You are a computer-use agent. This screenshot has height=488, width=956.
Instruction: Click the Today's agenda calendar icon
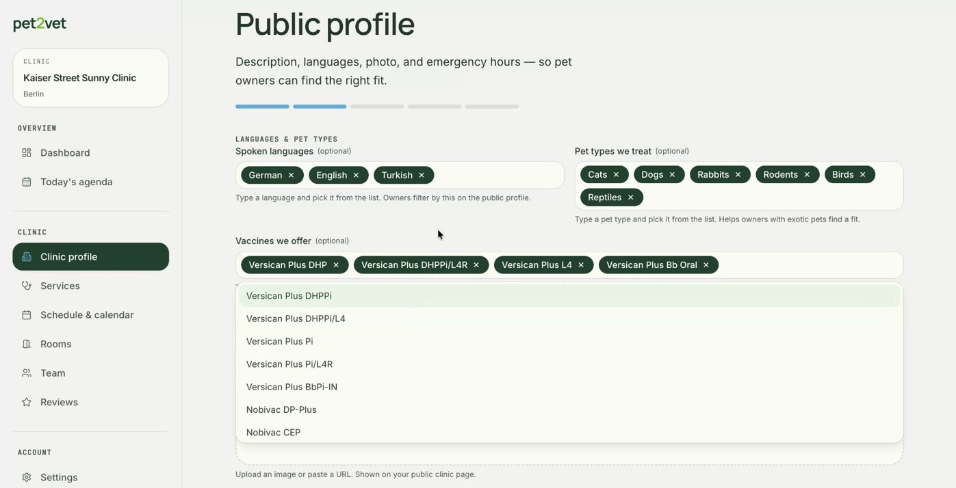pos(27,182)
